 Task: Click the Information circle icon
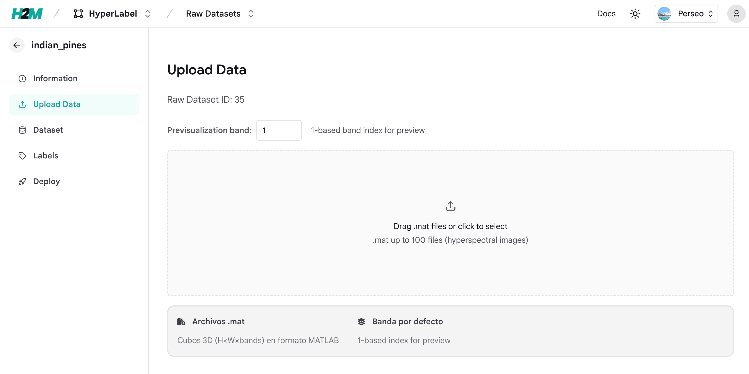tap(22, 78)
